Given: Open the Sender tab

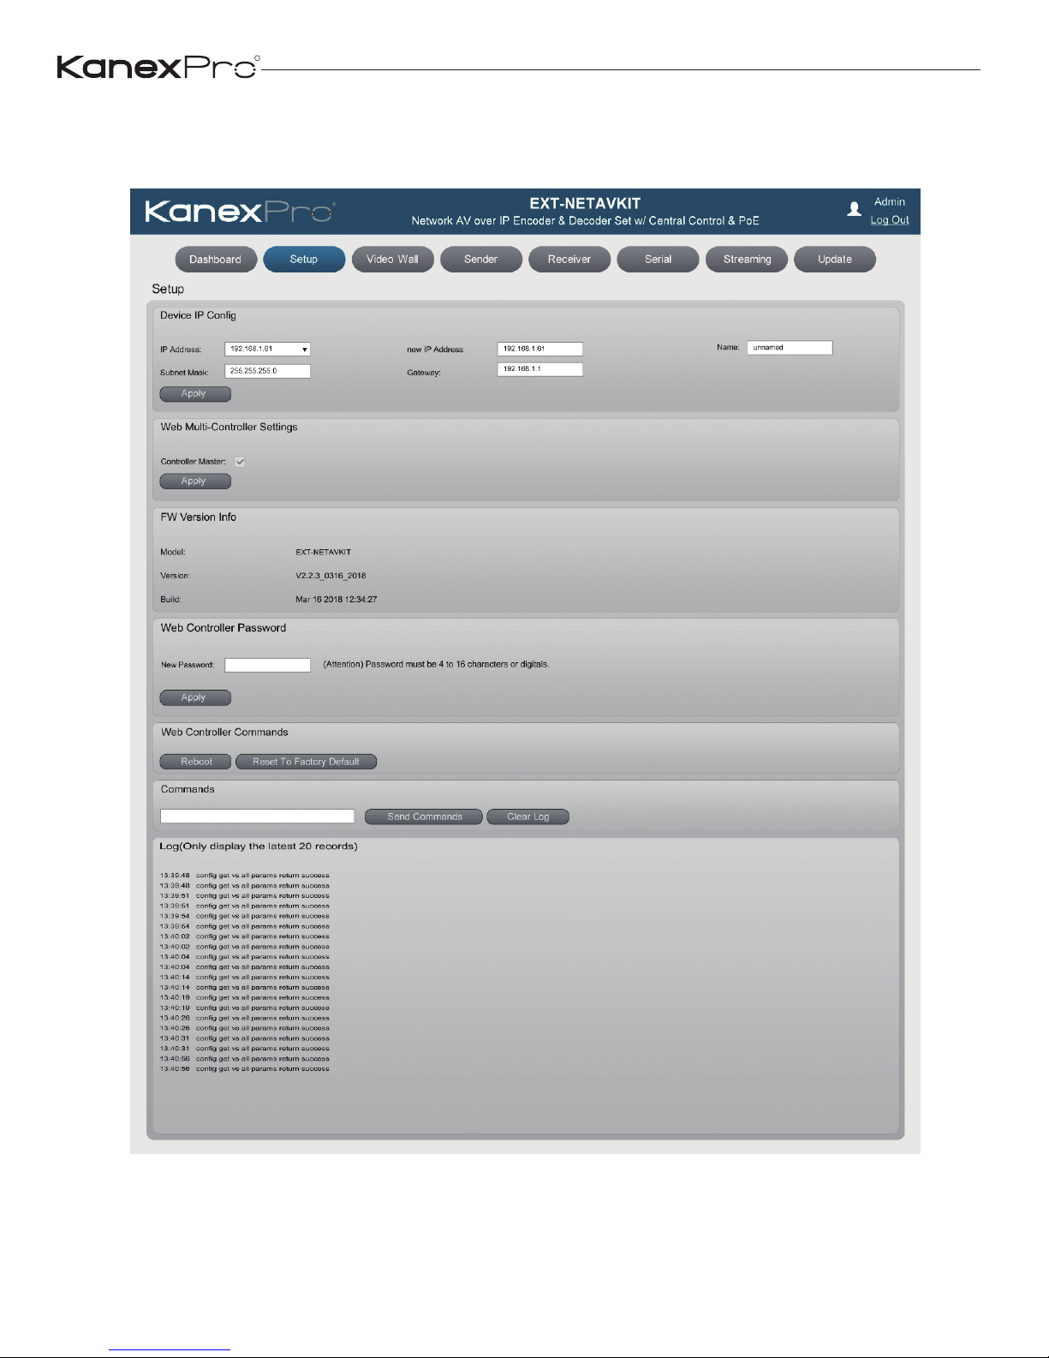Looking at the screenshot, I should pyautogui.click(x=481, y=260).
